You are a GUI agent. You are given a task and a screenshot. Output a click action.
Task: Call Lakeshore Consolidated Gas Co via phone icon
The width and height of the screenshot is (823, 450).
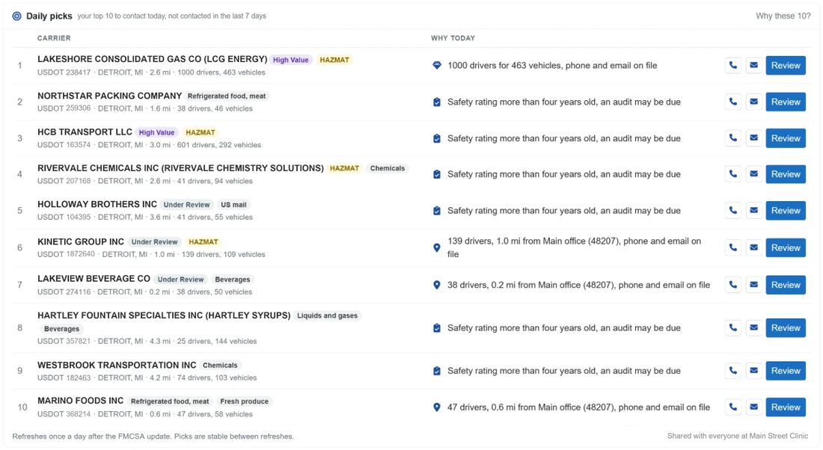coord(732,66)
